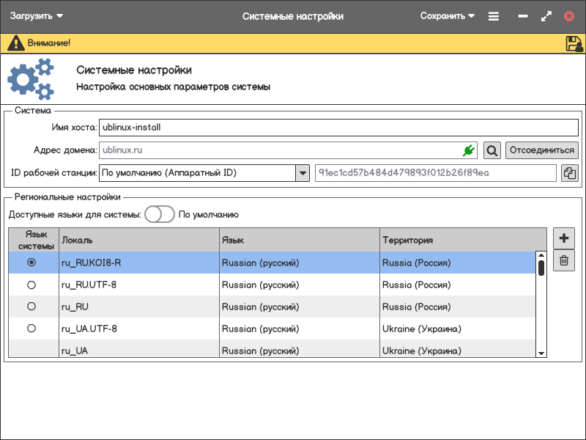The height and width of the screenshot is (440, 586).
Task: Click the green plug connection icon
Action: pos(469,150)
